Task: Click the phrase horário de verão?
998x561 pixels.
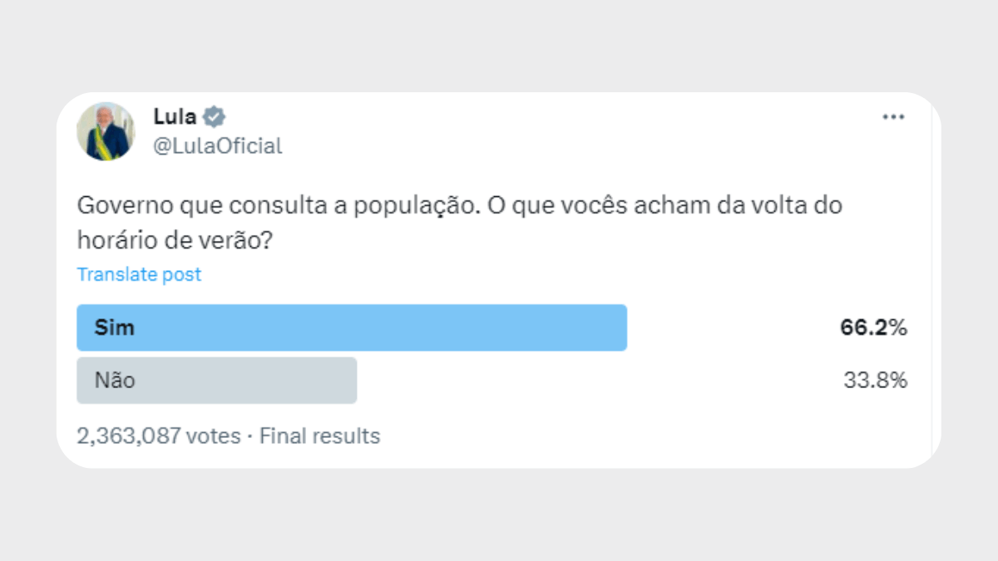Action: [x=175, y=242]
